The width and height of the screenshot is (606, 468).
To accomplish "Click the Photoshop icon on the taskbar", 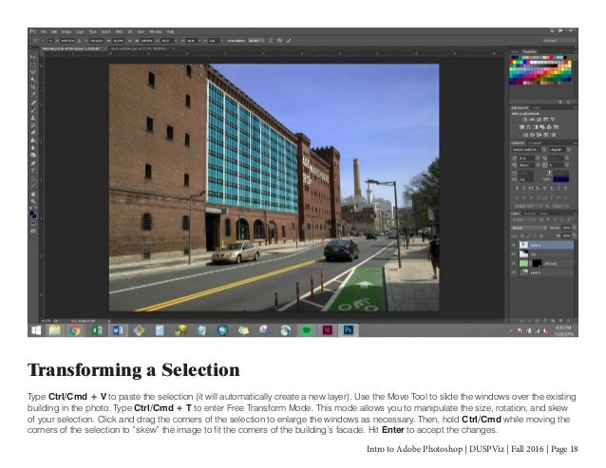I will (349, 329).
